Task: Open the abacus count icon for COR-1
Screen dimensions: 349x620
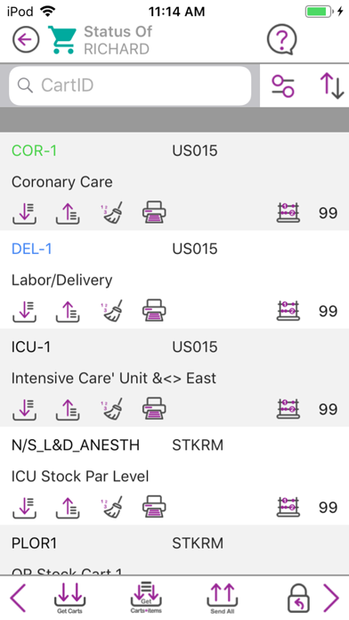Action: click(x=288, y=213)
